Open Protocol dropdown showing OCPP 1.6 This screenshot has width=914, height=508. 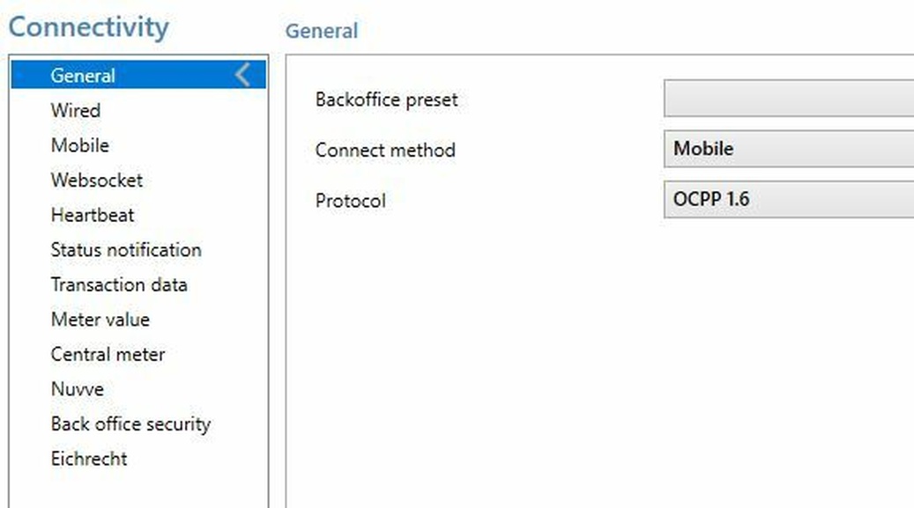[x=788, y=200]
